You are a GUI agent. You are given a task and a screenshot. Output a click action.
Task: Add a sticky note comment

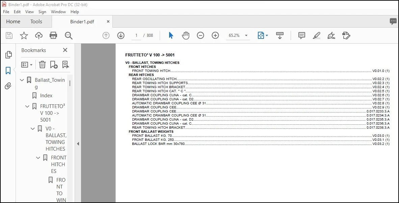click(302, 35)
